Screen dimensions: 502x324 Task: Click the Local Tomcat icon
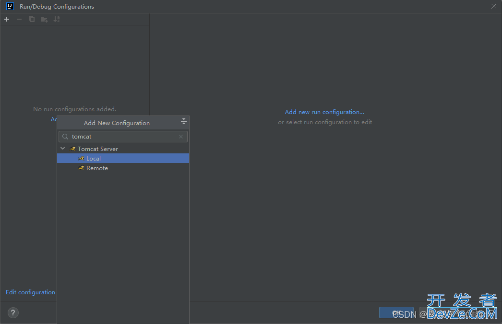pos(81,158)
